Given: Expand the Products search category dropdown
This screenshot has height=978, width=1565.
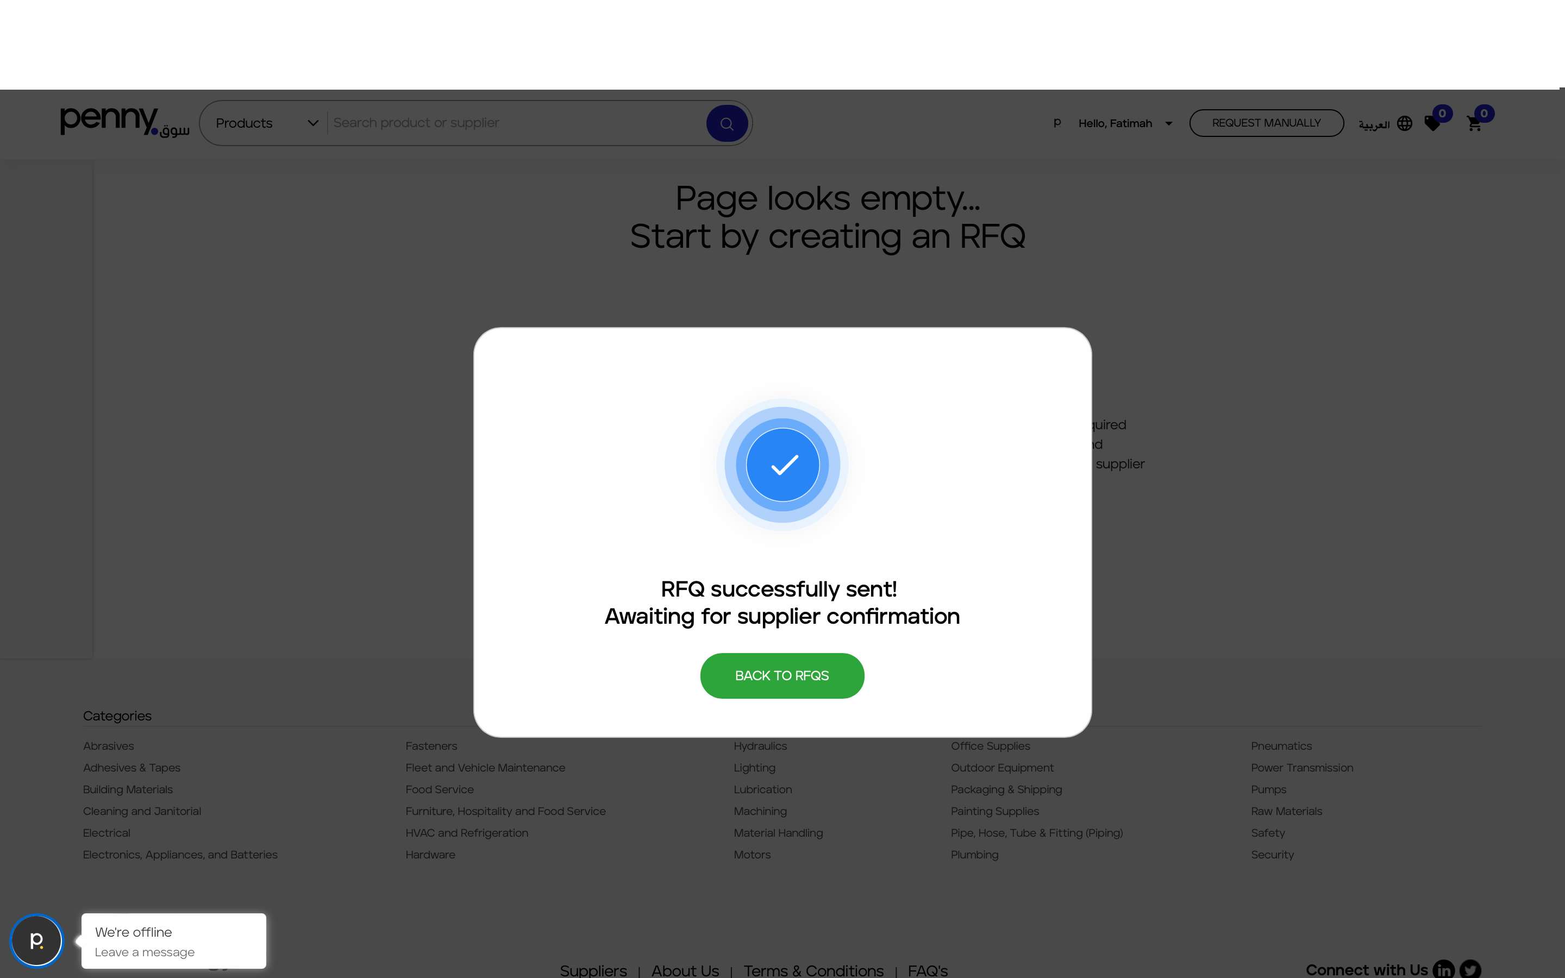Looking at the screenshot, I should coord(266,123).
